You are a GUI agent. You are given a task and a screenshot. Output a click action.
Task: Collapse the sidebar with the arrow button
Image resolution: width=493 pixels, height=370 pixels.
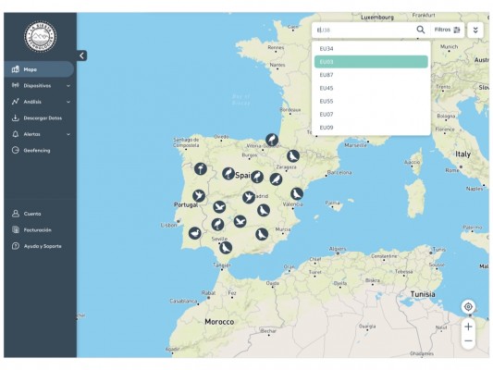click(81, 55)
